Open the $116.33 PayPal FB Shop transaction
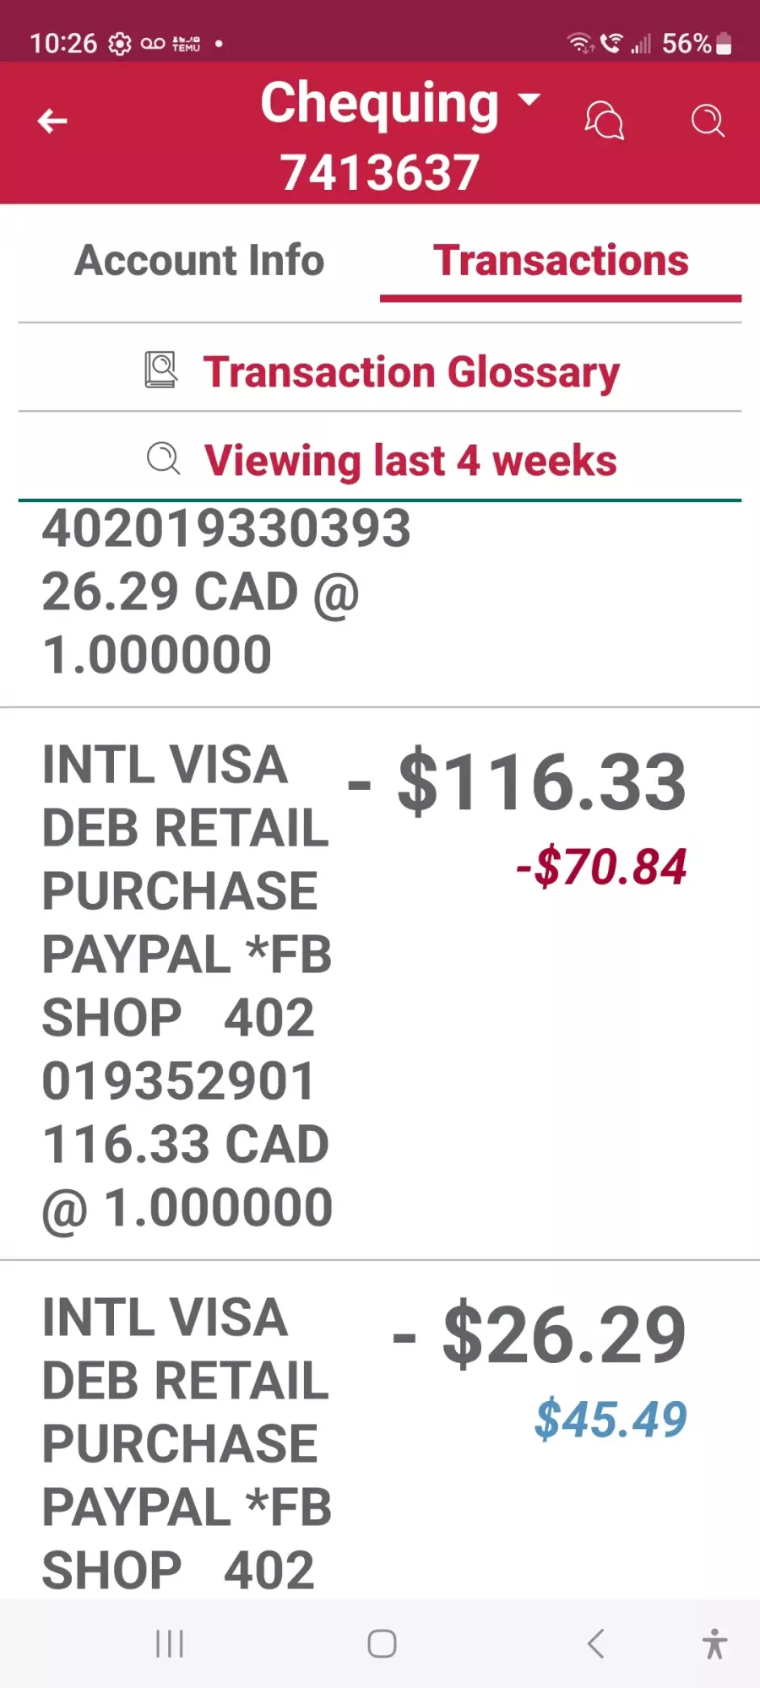Viewport: 760px width, 1688px height. pos(380,984)
